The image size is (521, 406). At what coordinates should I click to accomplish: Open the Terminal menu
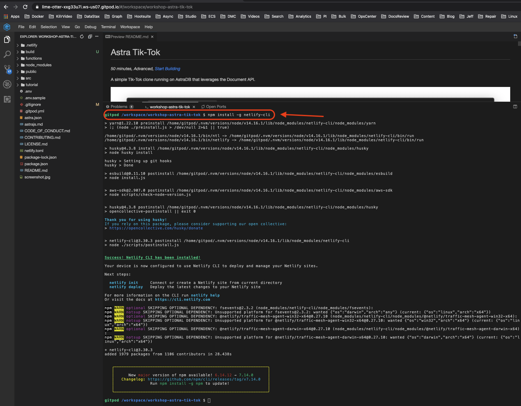tap(108, 27)
